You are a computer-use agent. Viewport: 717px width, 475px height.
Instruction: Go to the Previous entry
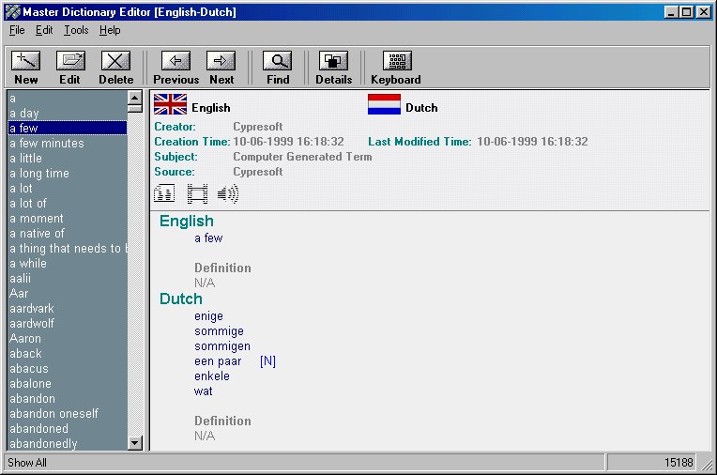(175, 62)
